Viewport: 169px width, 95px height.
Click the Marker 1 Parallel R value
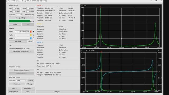click(48, 18)
